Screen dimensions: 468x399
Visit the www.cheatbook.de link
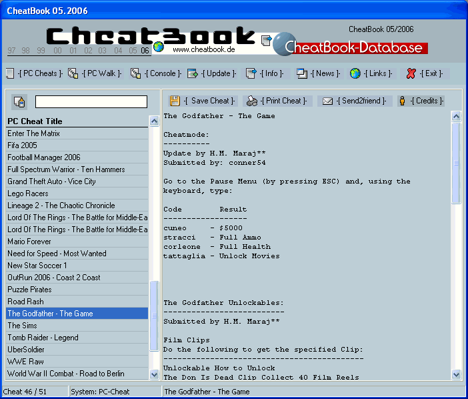[204, 49]
